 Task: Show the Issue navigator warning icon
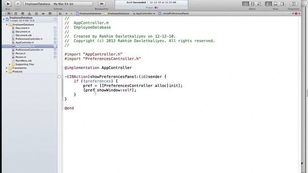[x=29, y=13]
